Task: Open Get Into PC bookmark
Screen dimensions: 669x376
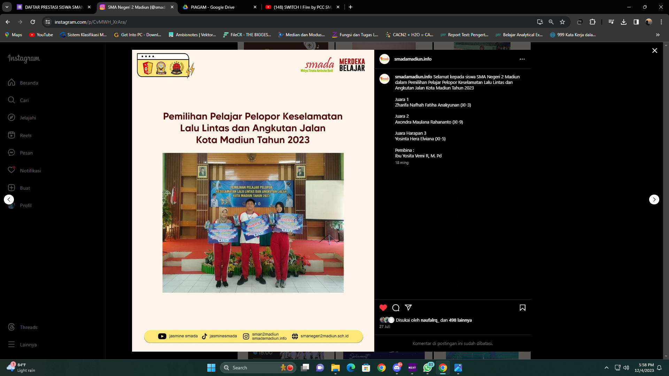Action: point(138,35)
